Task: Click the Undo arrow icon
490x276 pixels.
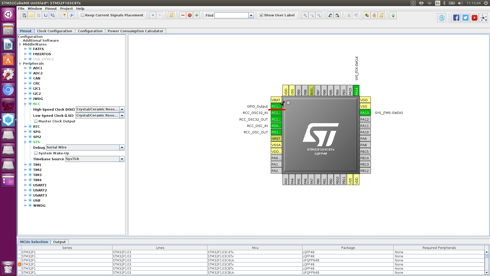Action: point(153,15)
